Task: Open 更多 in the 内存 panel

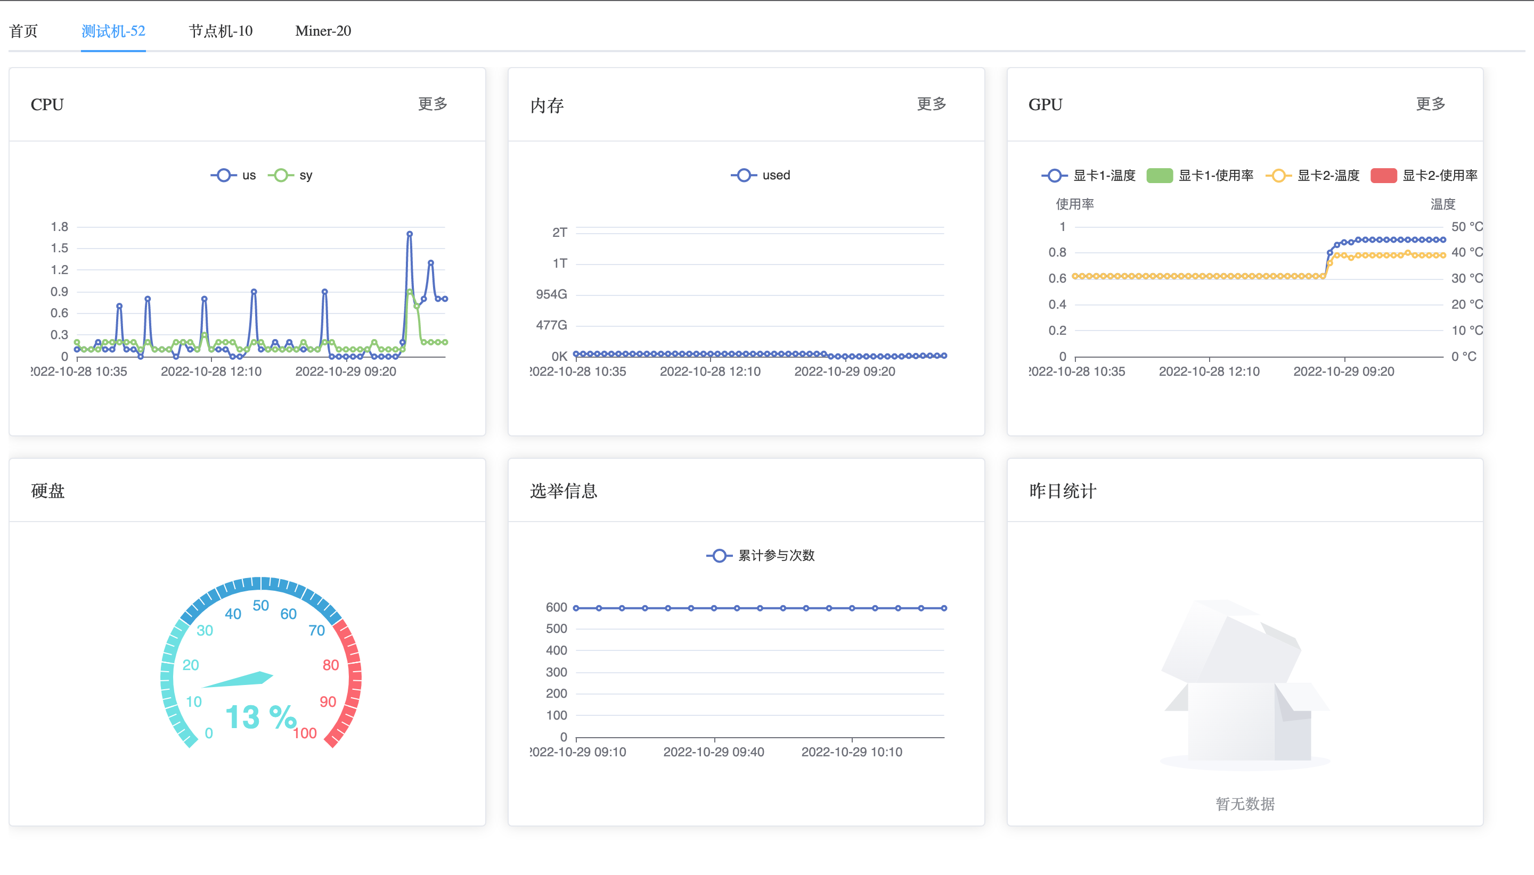Action: [931, 104]
